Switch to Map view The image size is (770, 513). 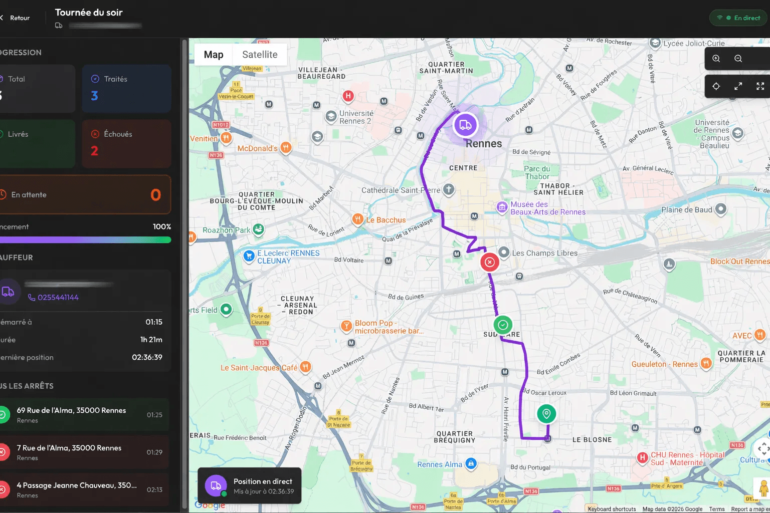coord(213,54)
